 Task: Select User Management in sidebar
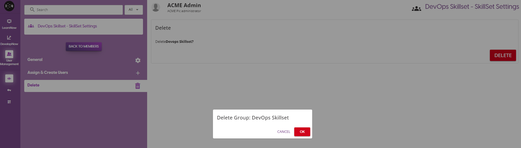[9, 57]
